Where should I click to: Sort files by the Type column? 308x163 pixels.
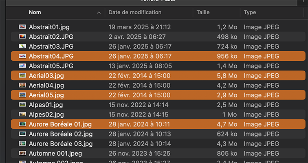click(250, 13)
